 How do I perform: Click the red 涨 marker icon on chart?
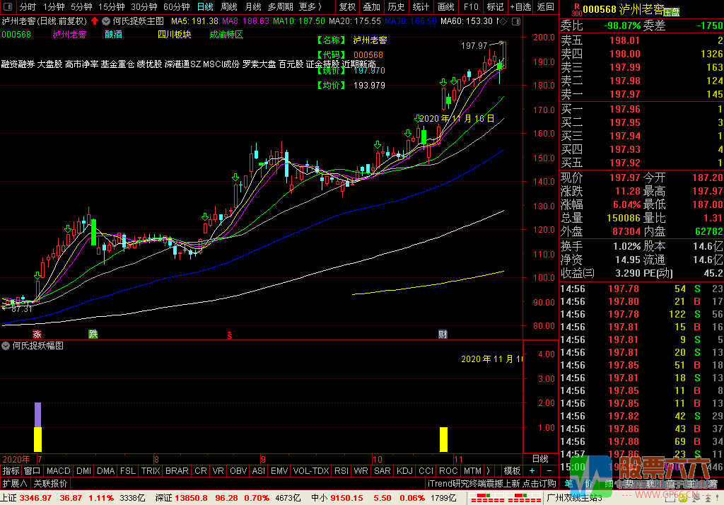pyautogui.click(x=37, y=333)
